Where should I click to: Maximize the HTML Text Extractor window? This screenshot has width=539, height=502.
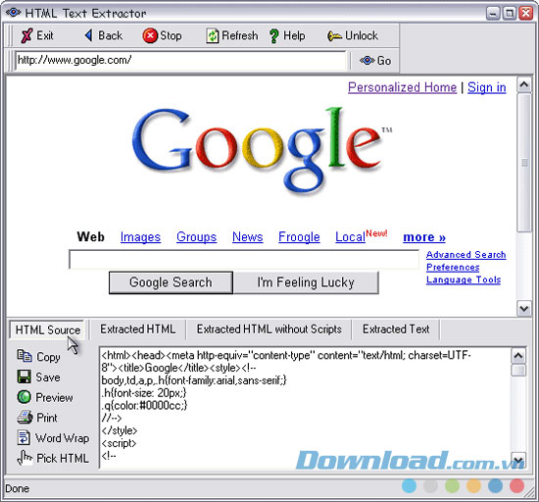click(510, 14)
